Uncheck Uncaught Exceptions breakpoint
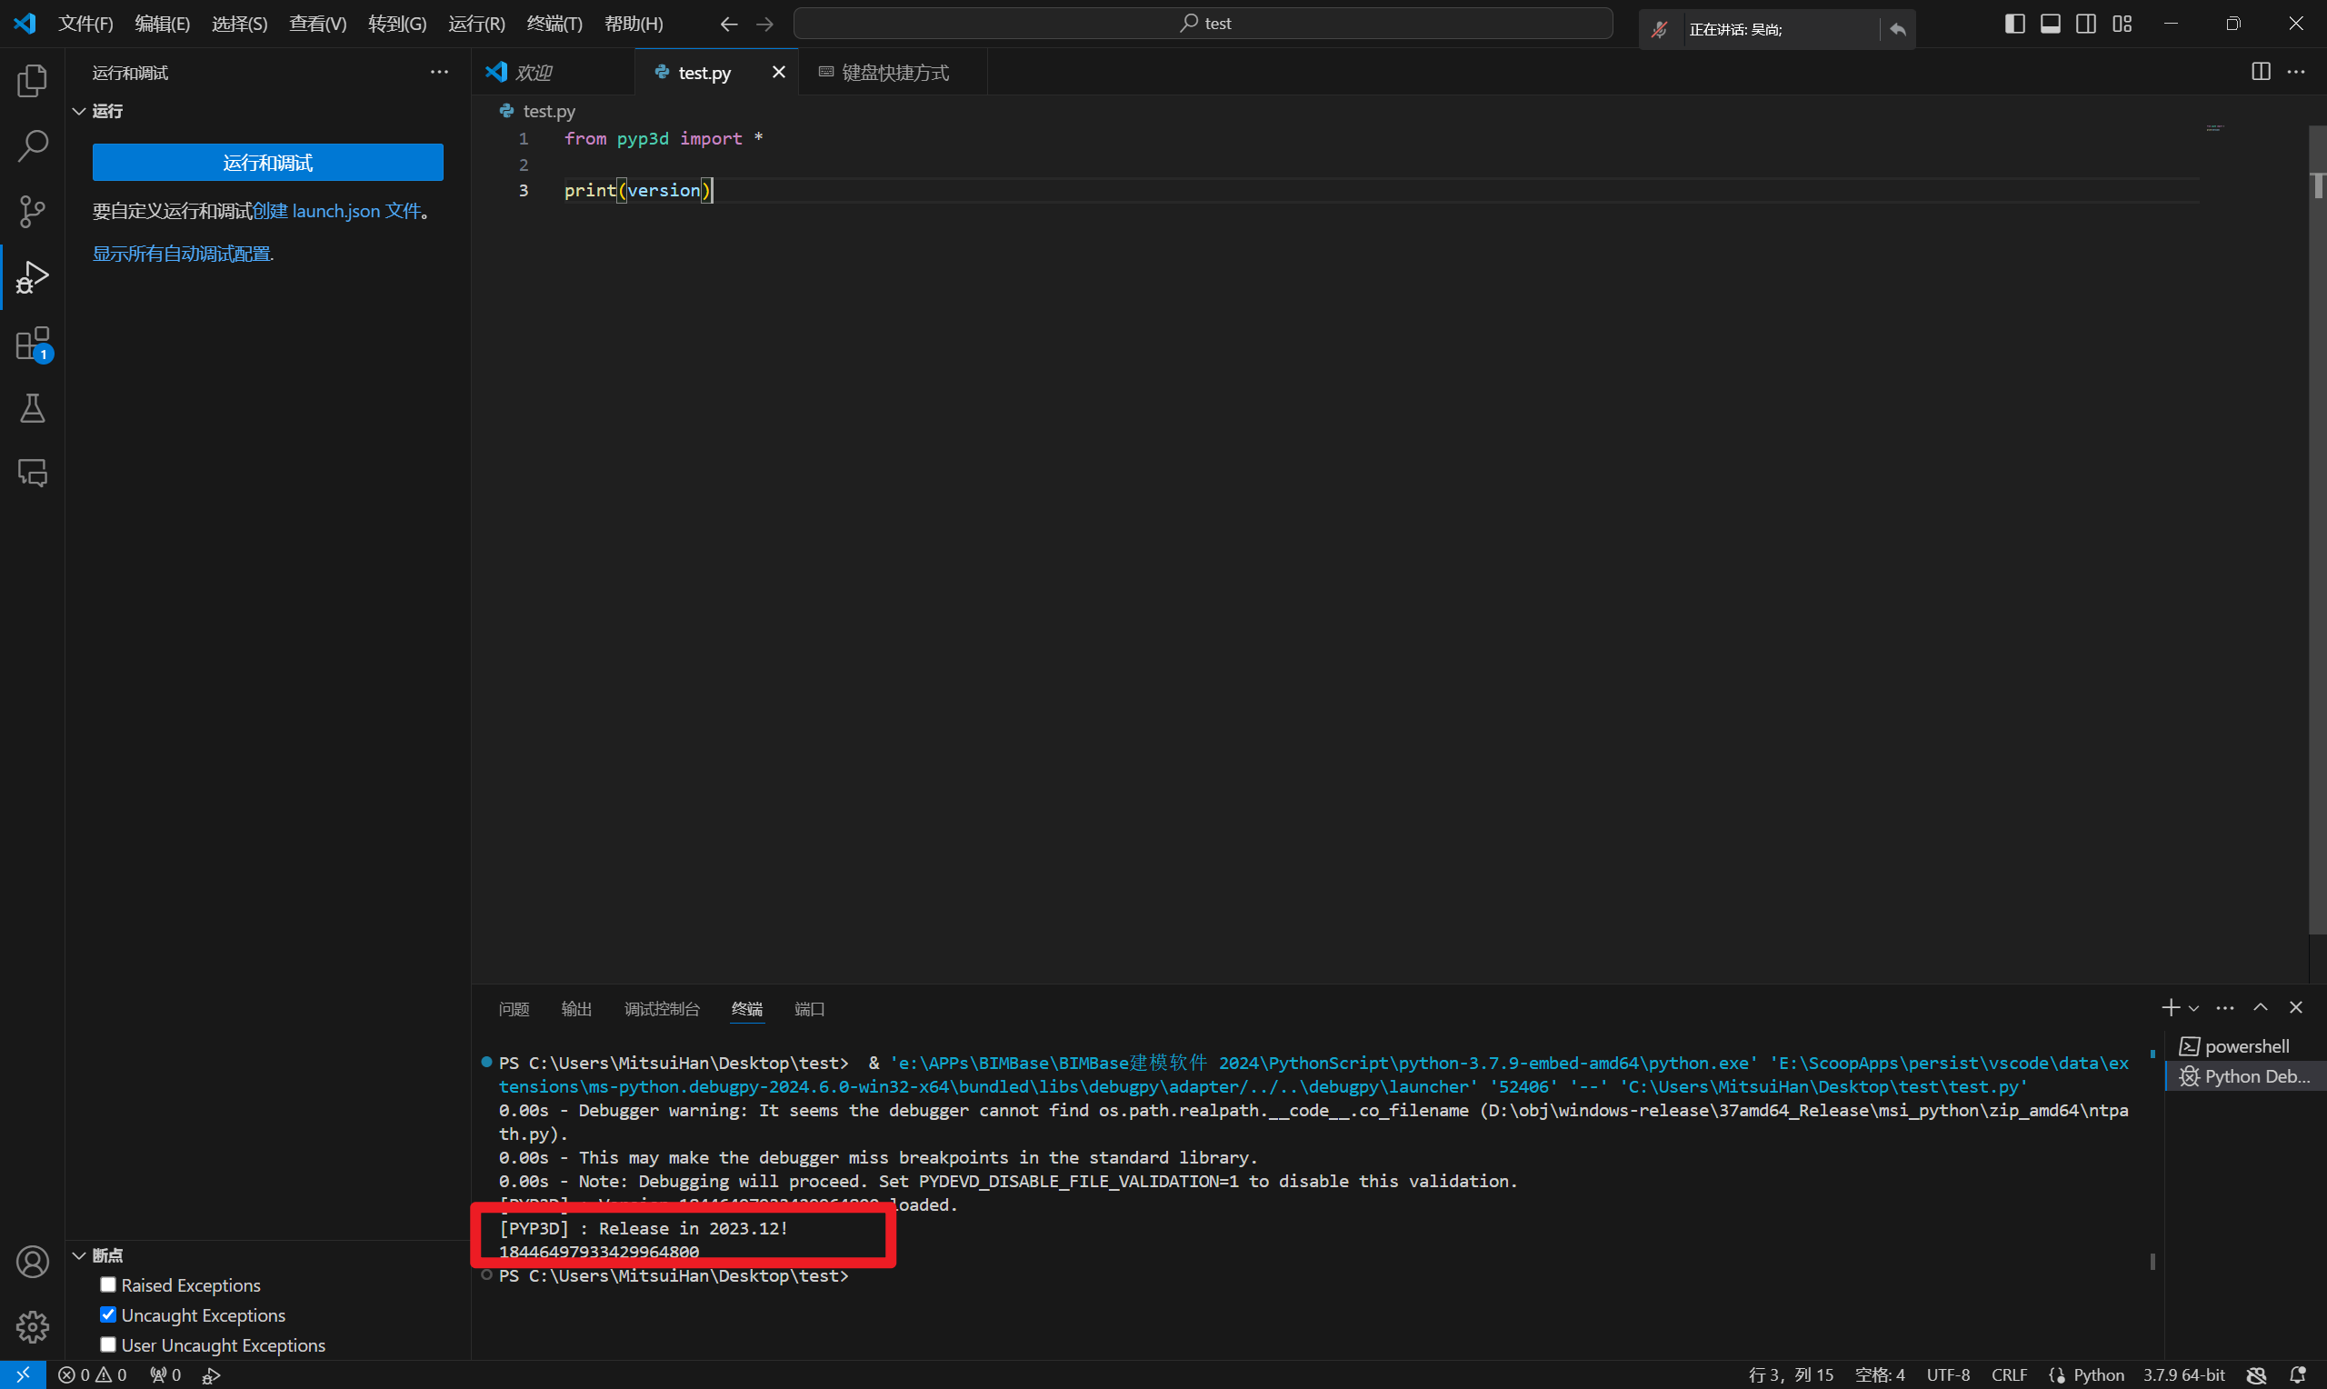This screenshot has width=2327, height=1389. [x=108, y=1315]
